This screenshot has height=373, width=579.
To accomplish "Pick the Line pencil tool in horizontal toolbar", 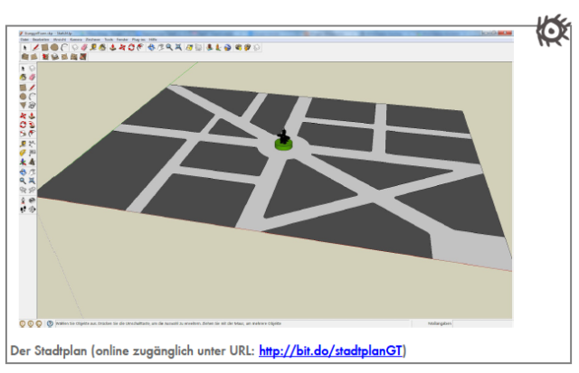I will coord(35,47).
